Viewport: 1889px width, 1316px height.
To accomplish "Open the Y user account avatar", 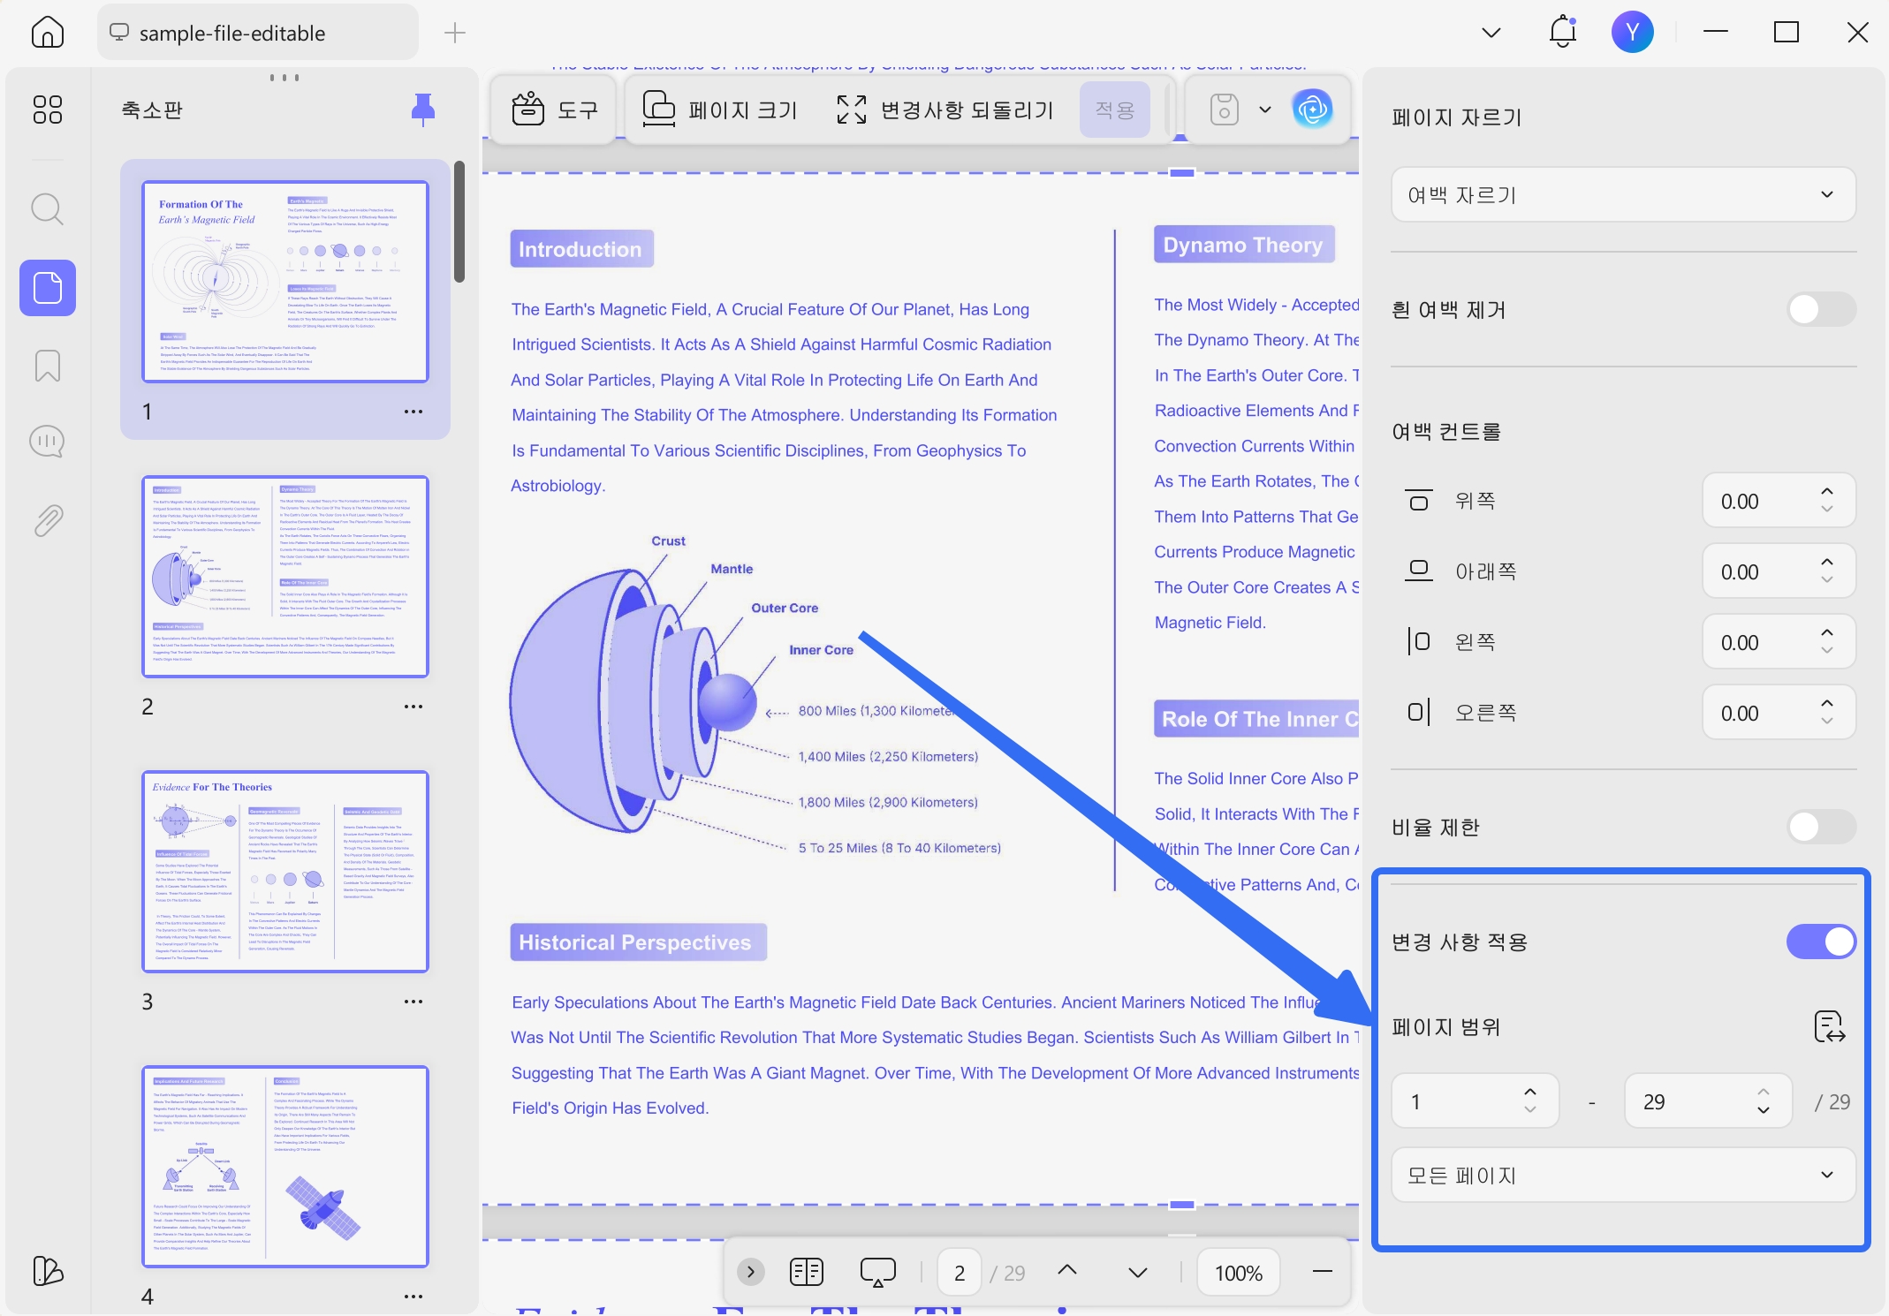I will [x=1632, y=32].
